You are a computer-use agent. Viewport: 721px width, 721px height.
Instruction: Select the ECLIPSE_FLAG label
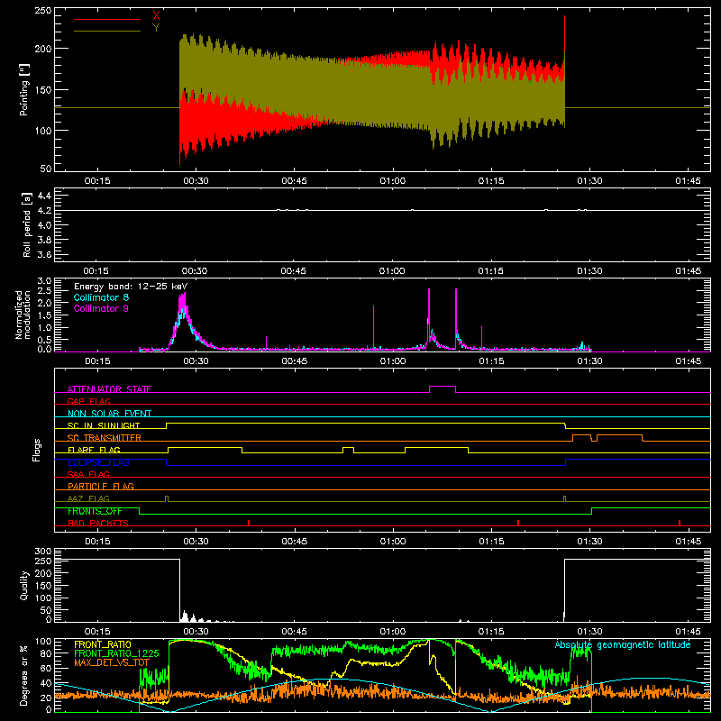pos(98,462)
